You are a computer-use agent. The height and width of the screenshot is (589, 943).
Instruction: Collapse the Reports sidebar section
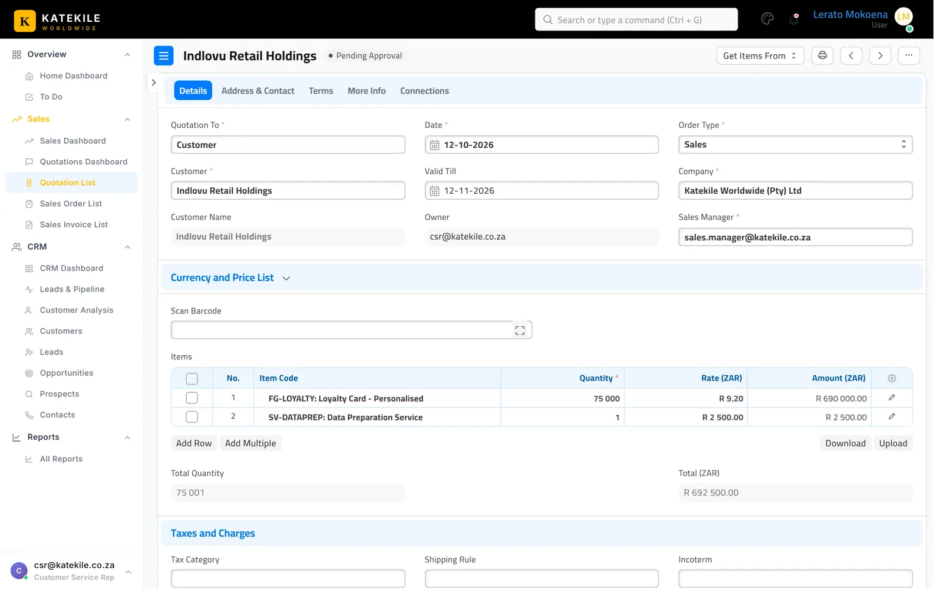coord(127,438)
